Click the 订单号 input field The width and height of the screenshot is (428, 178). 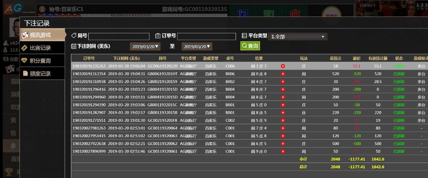[206, 36]
